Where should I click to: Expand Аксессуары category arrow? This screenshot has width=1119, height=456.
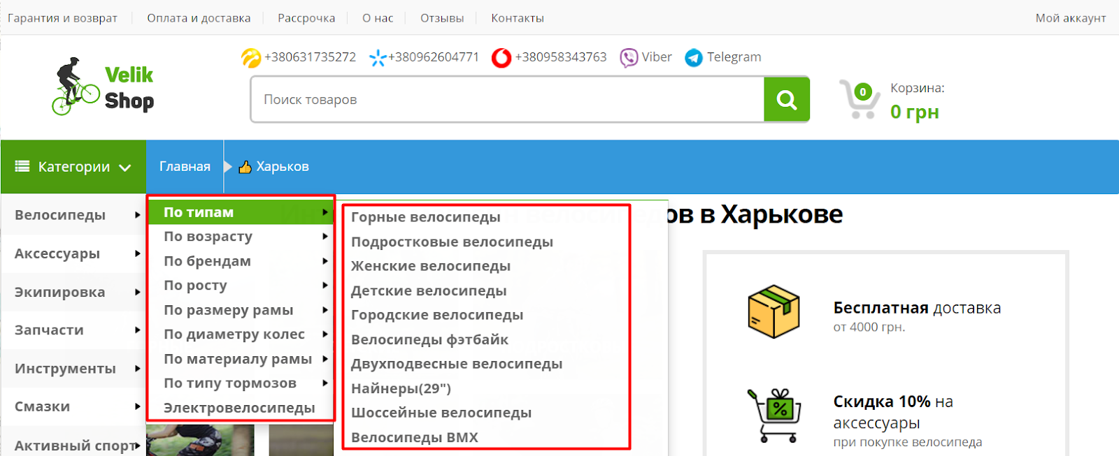coord(138,253)
